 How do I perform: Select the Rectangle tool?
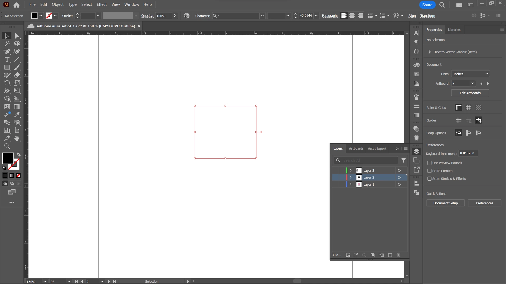click(x=7, y=67)
